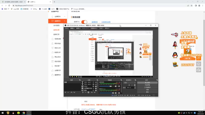Pop out the 混音器 dock with its float icon
Viewport: 205px width, 115px height.
pyautogui.click(x=121, y=80)
